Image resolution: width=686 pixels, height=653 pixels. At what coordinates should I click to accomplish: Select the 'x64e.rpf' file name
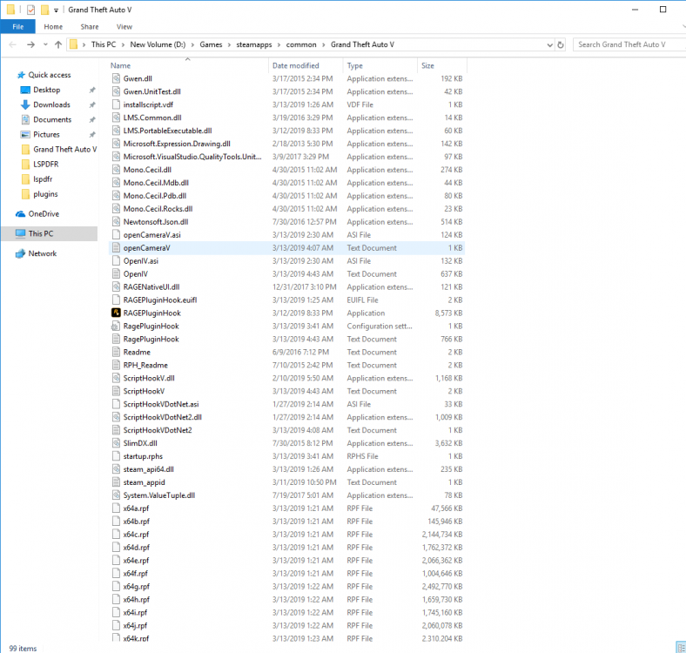pyautogui.click(x=136, y=561)
